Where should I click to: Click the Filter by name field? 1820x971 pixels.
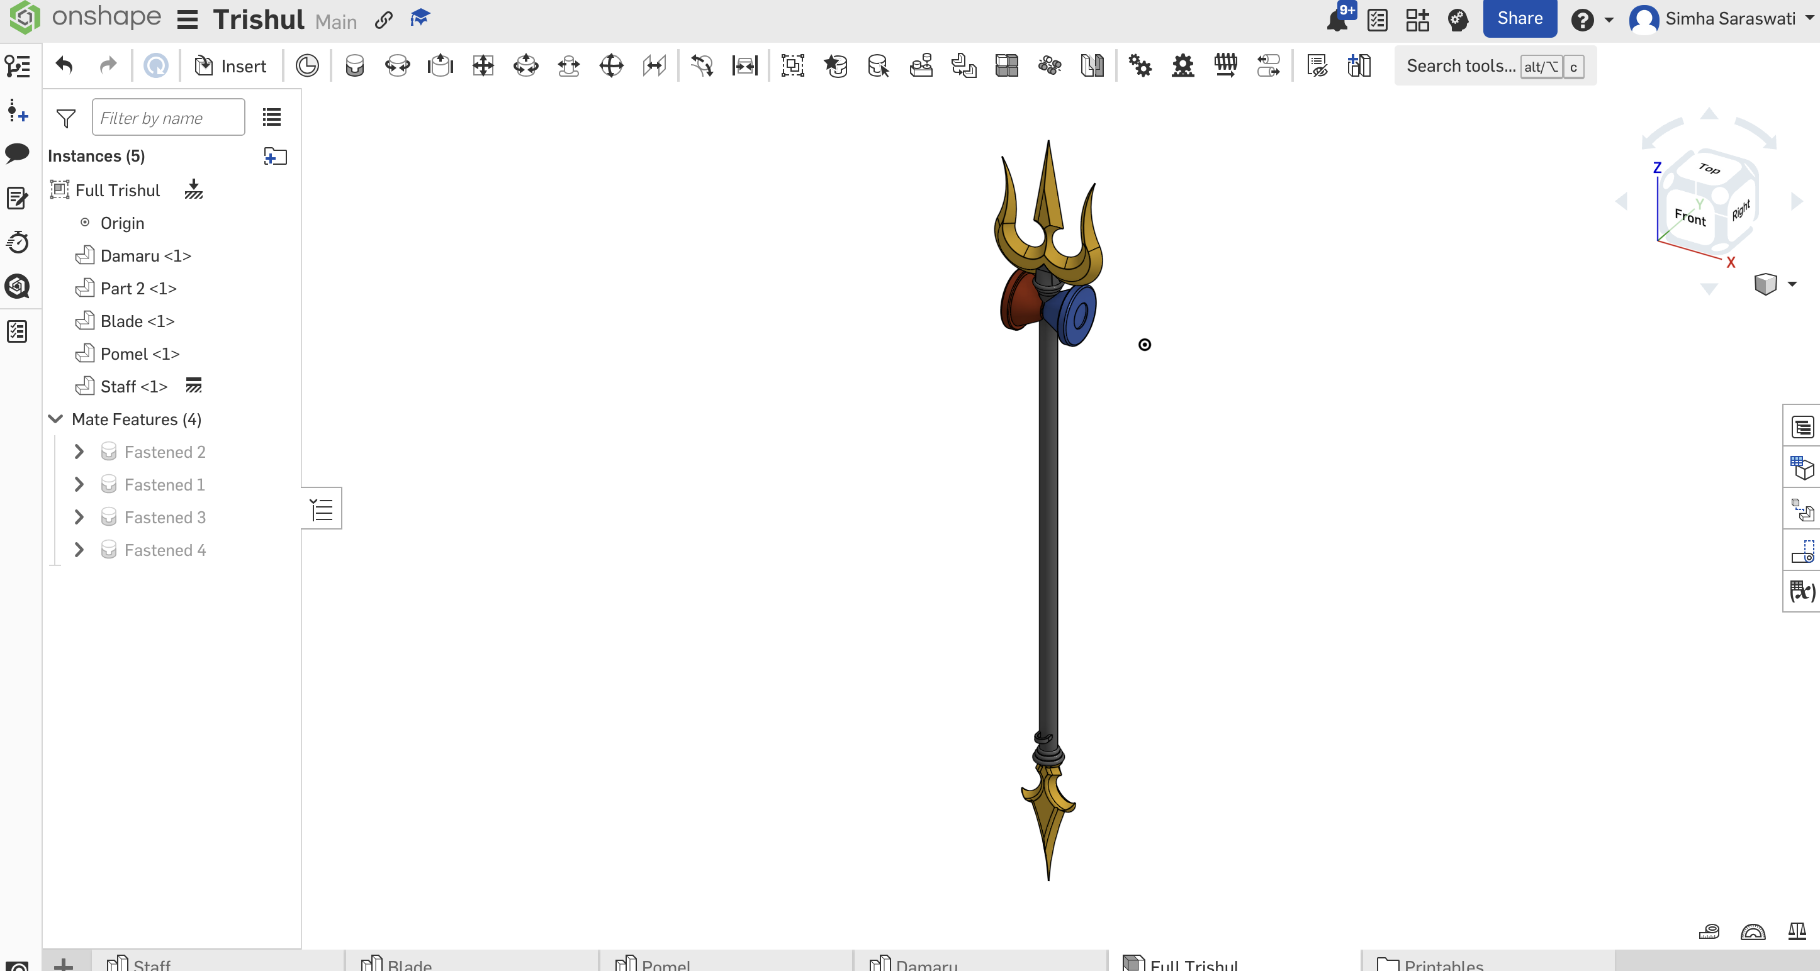point(168,117)
